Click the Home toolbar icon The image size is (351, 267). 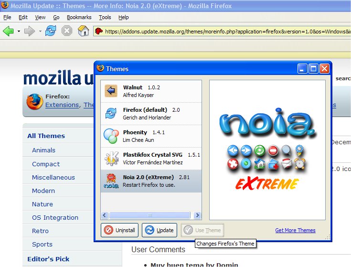[x=83, y=31]
